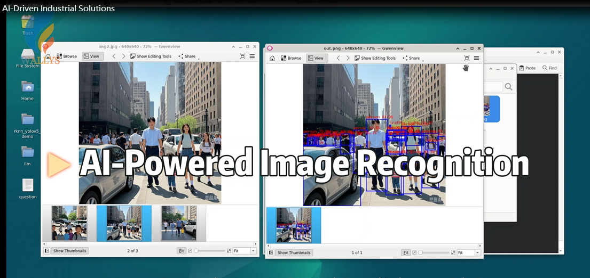
Task: Toggle Fit button in img2.jpg window
Action: point(182,251)
